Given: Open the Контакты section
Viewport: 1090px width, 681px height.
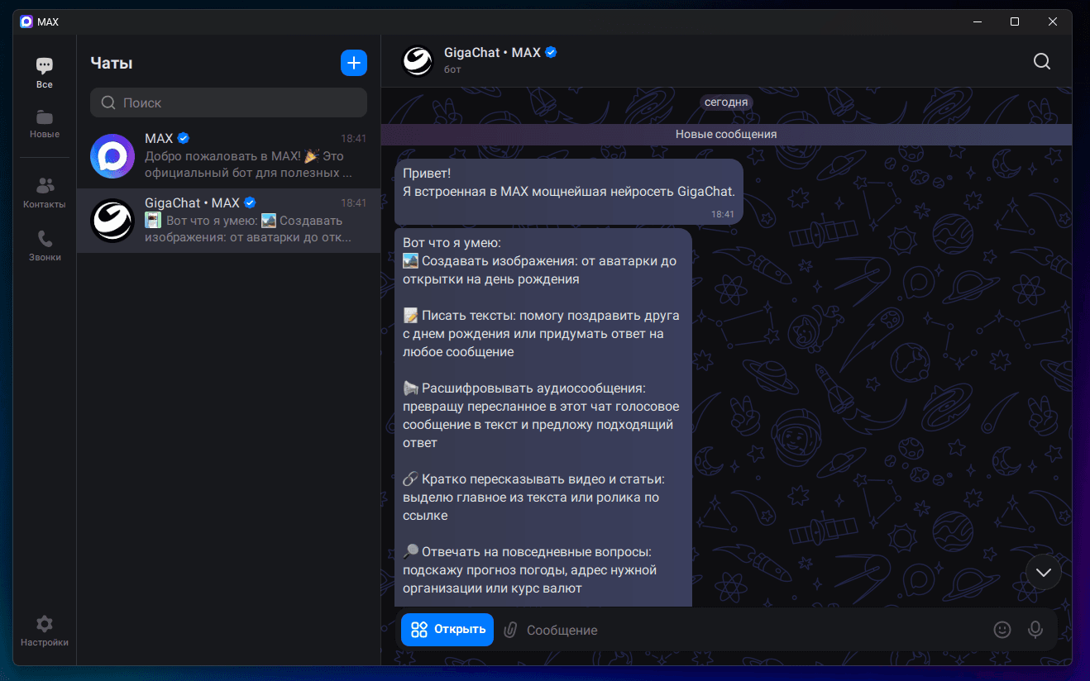Looking at the screenshot, I should 45,193.
